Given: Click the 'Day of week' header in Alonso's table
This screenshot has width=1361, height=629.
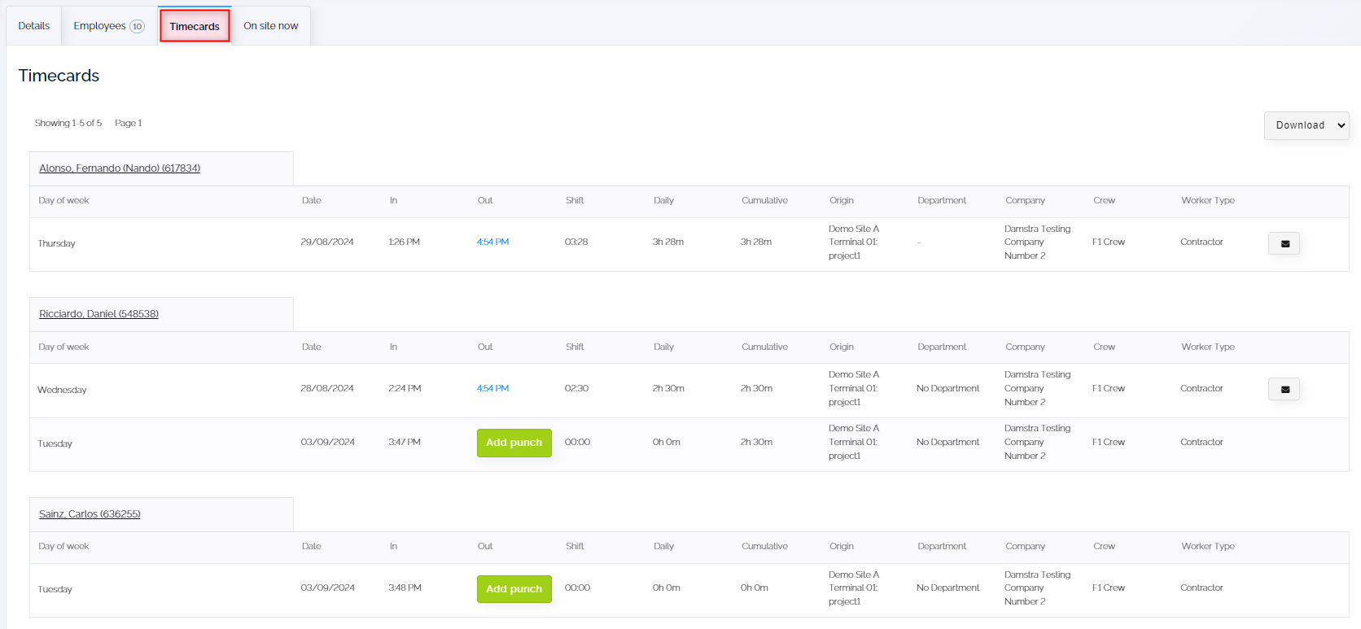Looking at the screenshot, I should pyautogui.click(x=63, y=201).
